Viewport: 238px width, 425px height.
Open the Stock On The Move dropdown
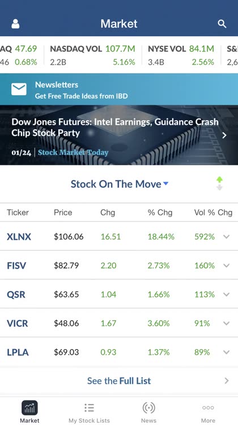tap(119, 184)
